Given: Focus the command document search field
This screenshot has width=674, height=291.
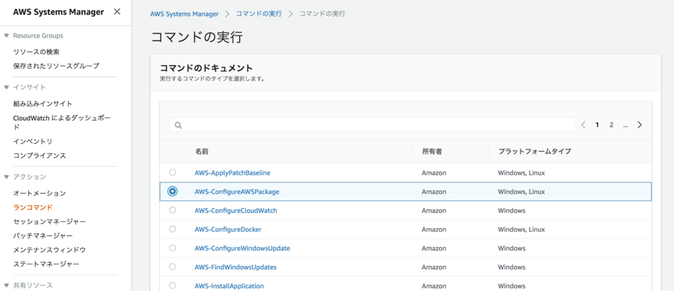Looking at the screenshot, I should [x=373, y=125].
